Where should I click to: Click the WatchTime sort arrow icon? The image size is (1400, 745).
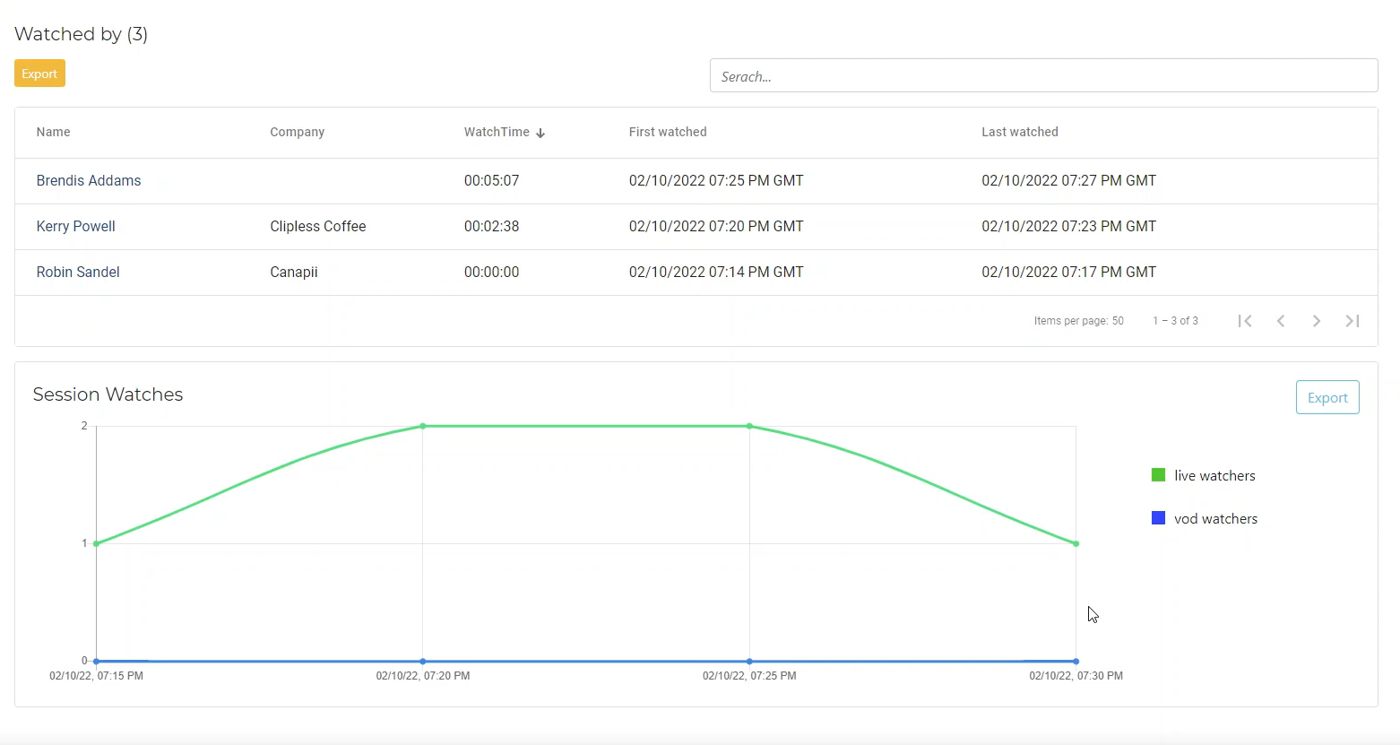pyautogui.click(x=540, y=133)
